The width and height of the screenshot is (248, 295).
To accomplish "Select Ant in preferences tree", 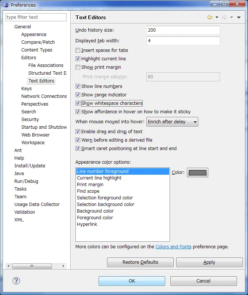I will (18, 150).
